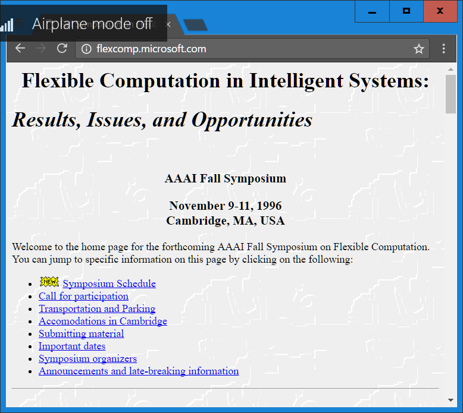Click the 'November 9-11, 1996' date text

tap(226, 206)
